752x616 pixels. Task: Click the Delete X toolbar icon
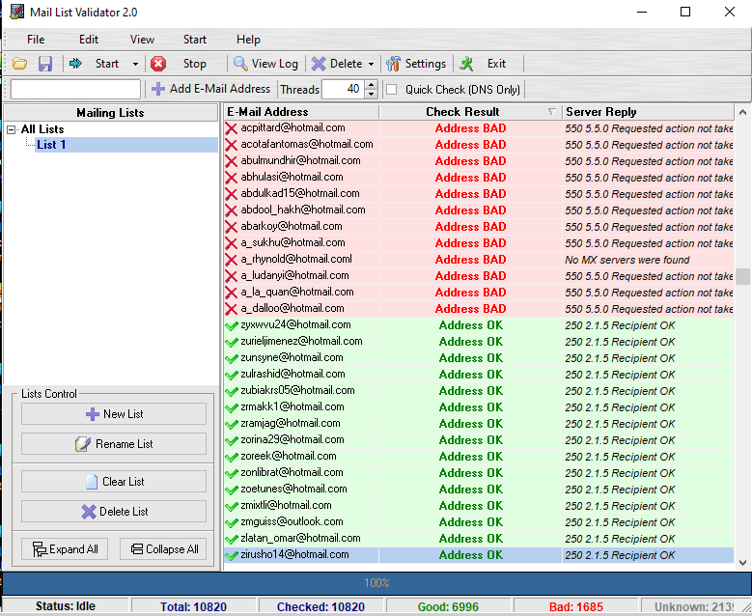[319, 64]
